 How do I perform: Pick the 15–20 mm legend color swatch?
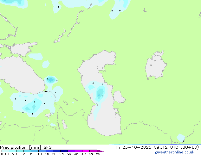click(x=49, y=151)
